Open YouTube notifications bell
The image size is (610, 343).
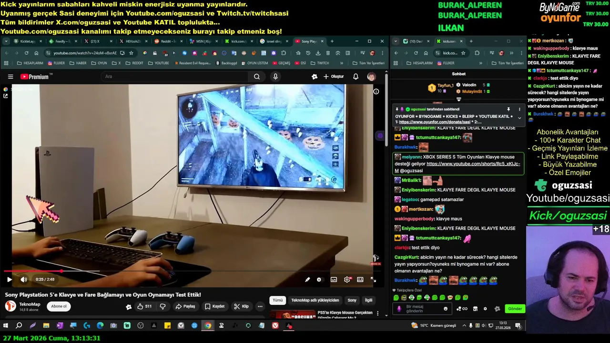pyautogui.click(x=356, y=77)
